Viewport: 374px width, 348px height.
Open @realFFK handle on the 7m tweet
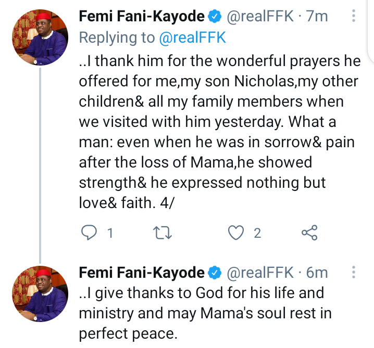pos(260,16)
